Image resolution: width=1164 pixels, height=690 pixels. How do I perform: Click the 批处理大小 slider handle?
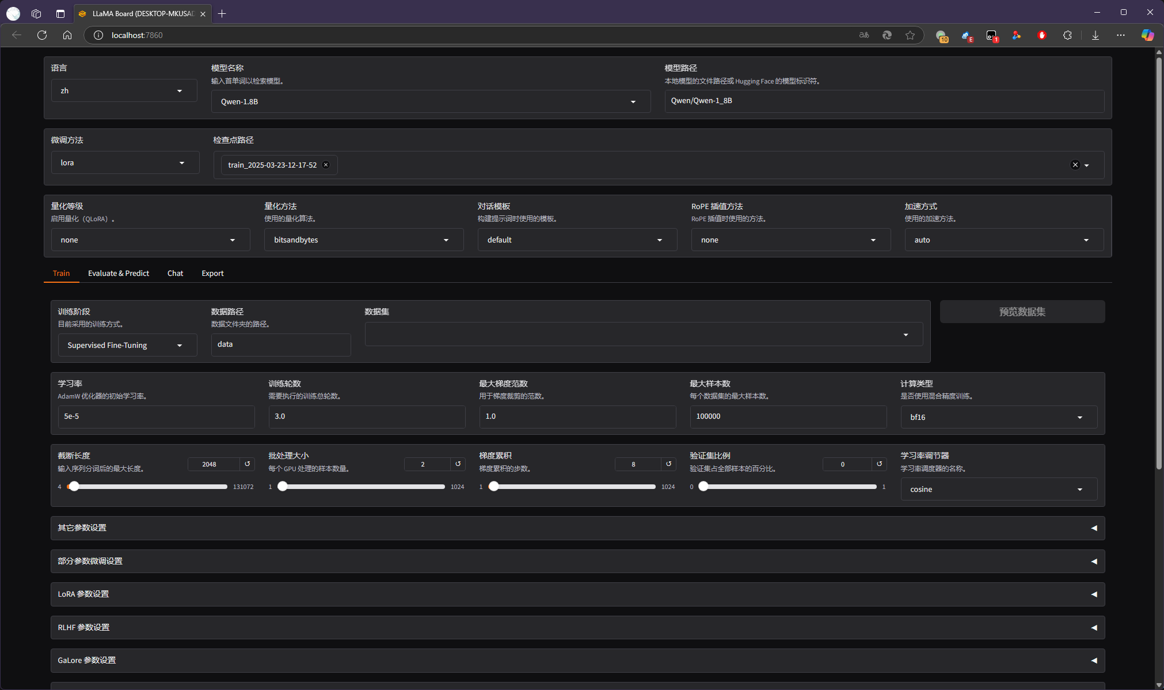[x=282, y=487]
